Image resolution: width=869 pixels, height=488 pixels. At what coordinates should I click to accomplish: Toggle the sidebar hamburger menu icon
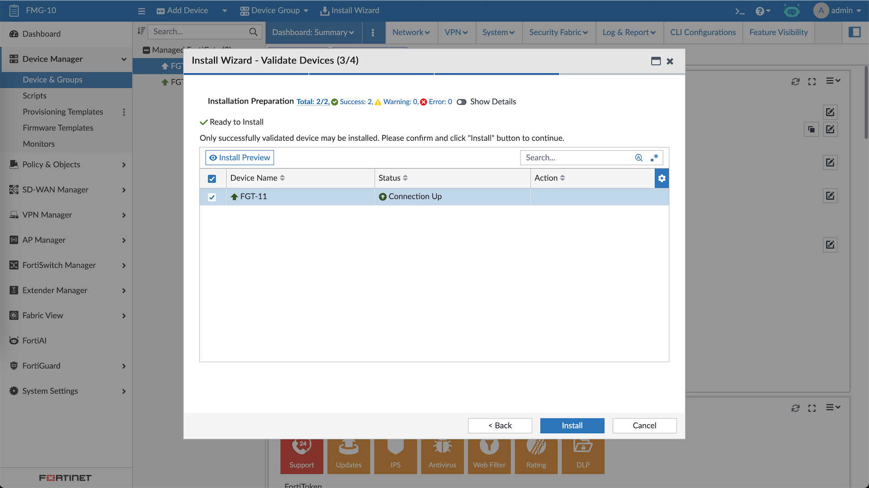point(142,11)
